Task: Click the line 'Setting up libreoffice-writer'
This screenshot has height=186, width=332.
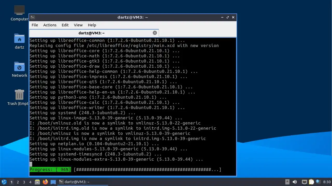Action: (107, 108)
